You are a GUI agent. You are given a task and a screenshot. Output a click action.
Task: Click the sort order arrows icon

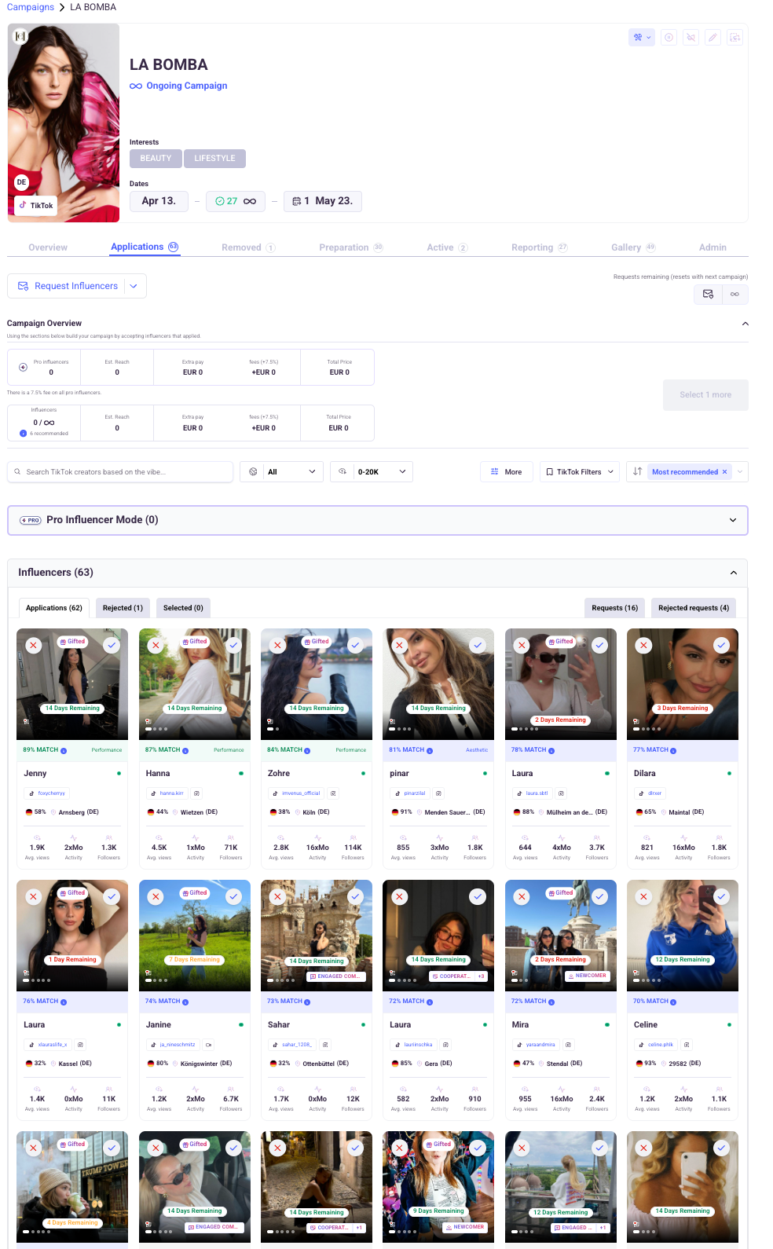(x=637, y=471)
